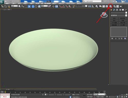The height and width of the screenshot is (98, 128).
Task: Select the Select and Link tool
Action: click(x=2, y=6)
